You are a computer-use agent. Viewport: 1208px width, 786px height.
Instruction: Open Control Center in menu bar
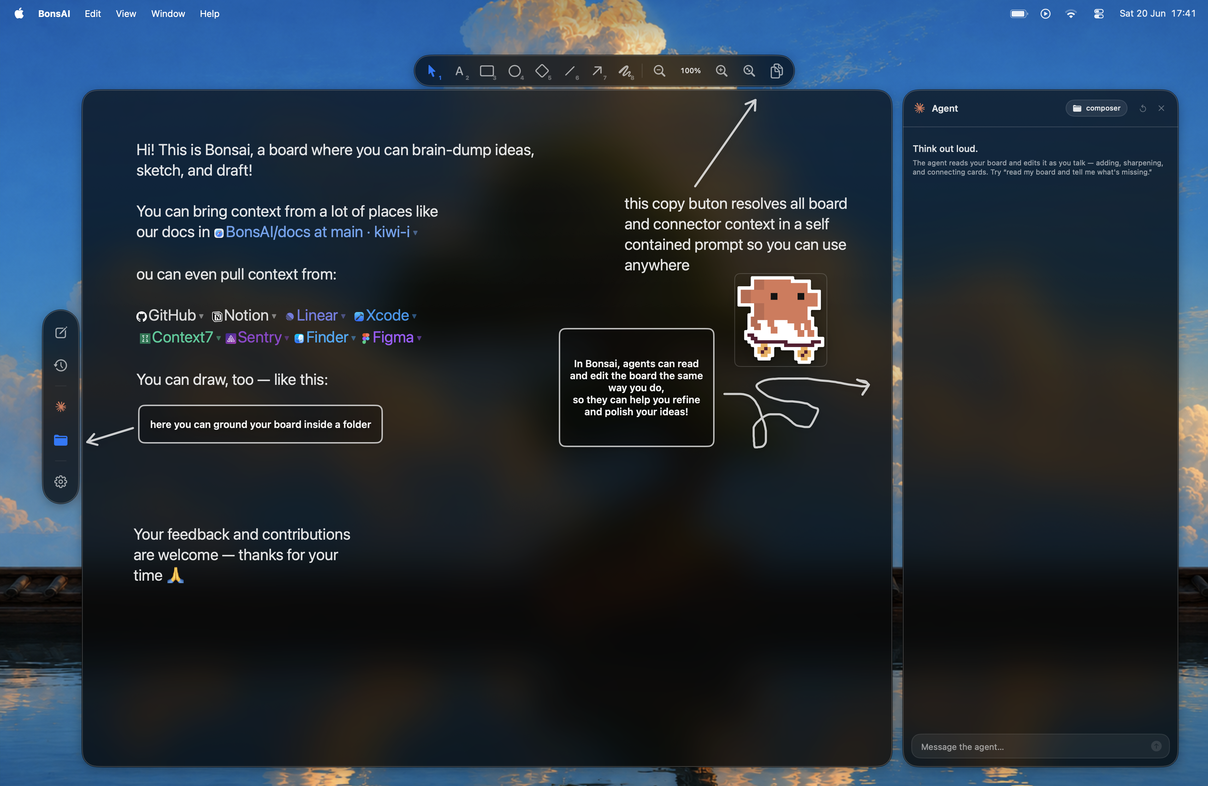1099,14
